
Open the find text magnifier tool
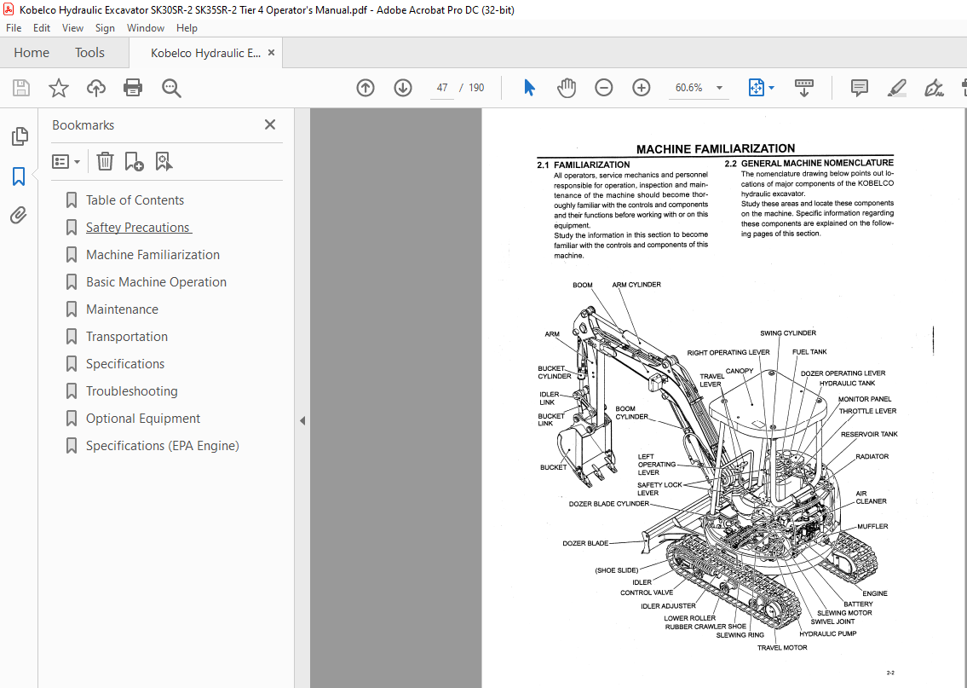coord(171,88)
